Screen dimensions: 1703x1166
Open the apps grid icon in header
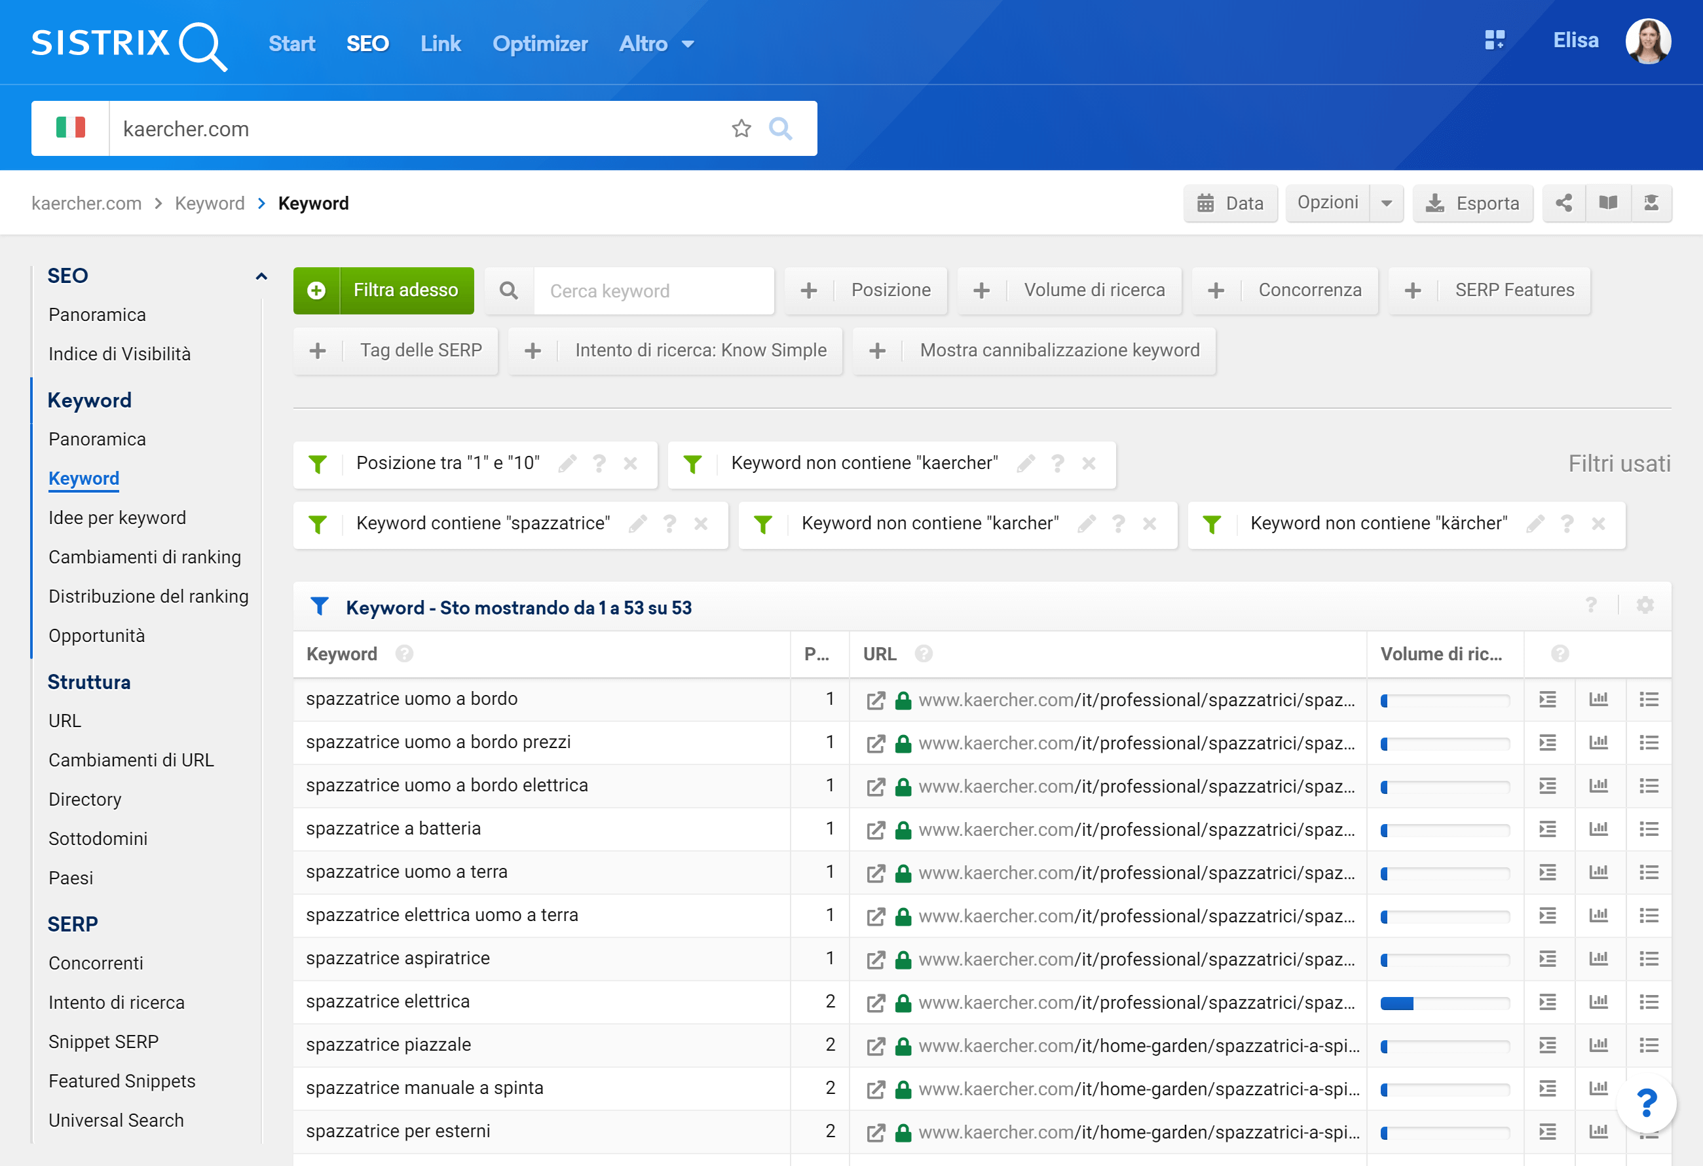click(x=1494, y=41)
